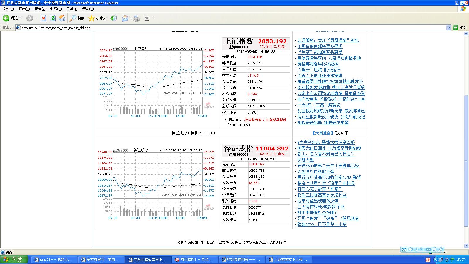Open link 屋漏偏逢连夜雨 大盘短线再临考验
This screenshot has height=264, width=469.
coord(329,58)
